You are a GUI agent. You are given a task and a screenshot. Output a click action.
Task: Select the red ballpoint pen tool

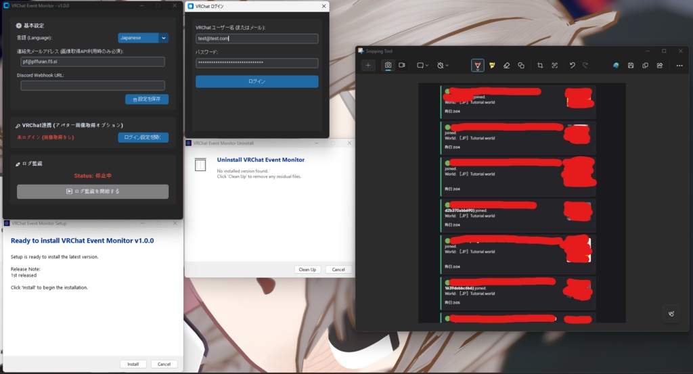pyautogui.click(x=477, y=66)
